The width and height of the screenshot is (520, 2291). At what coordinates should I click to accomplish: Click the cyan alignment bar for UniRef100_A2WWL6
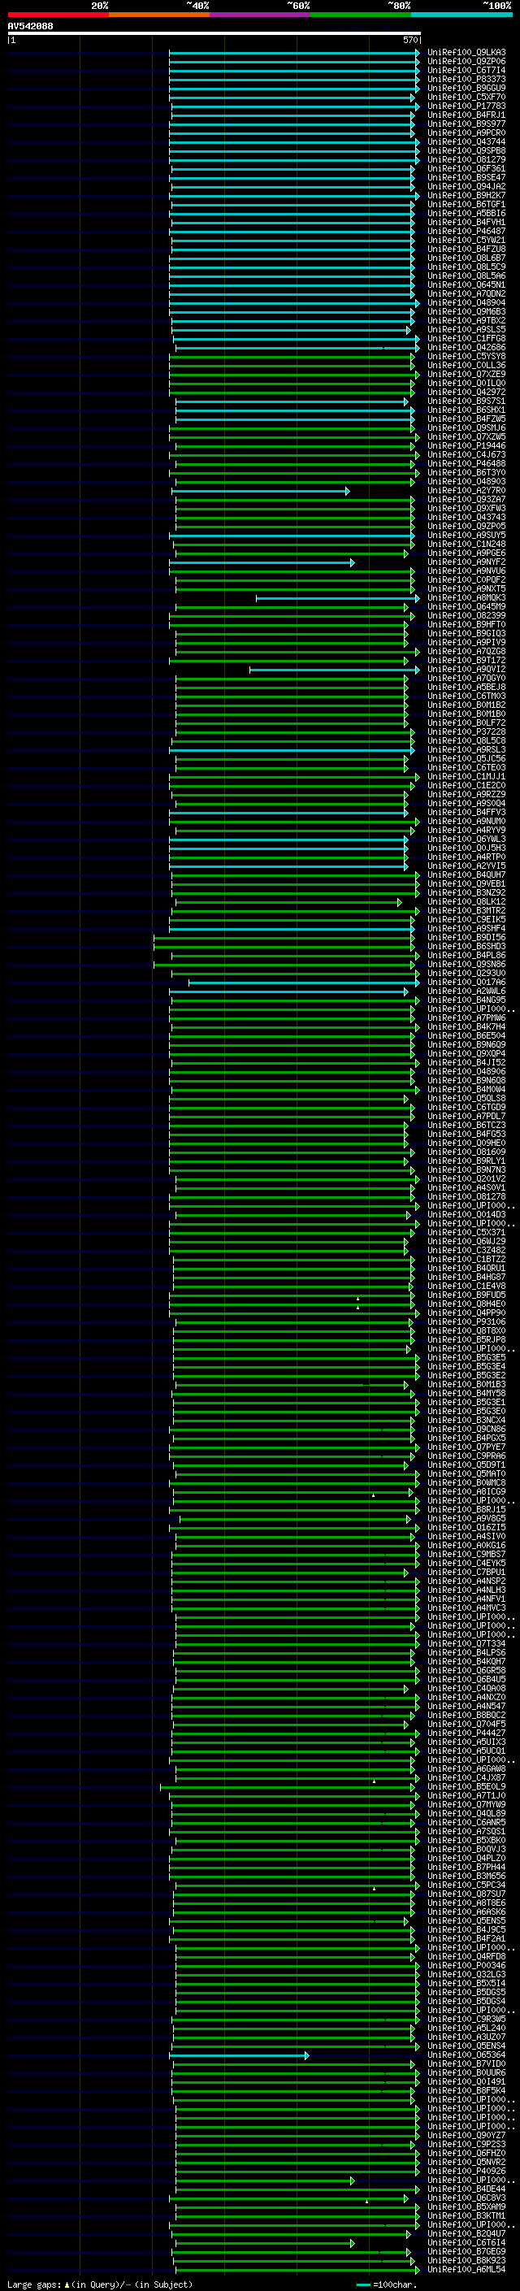[x=289, y=991]
